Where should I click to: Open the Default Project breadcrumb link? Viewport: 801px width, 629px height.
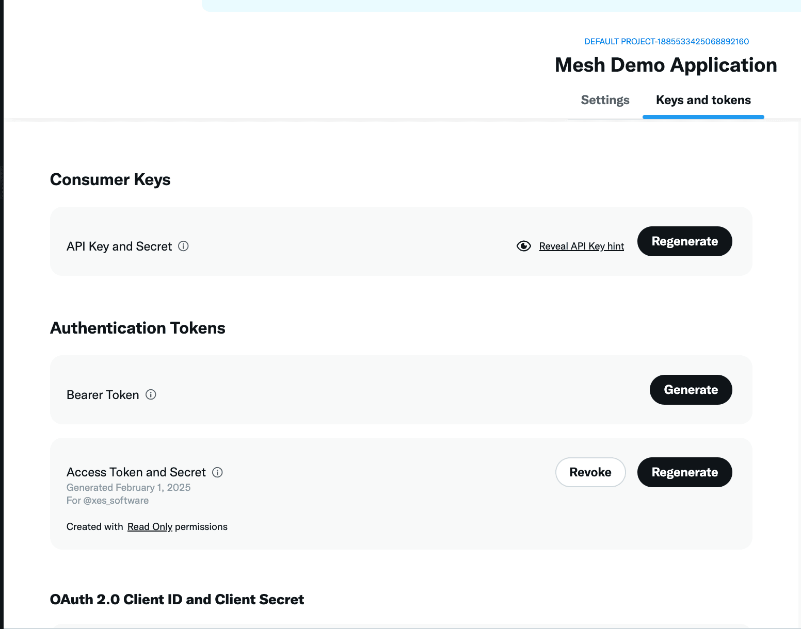pos(666,42)
